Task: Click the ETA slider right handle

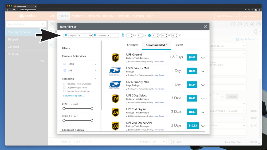Action: pos(92,108)
